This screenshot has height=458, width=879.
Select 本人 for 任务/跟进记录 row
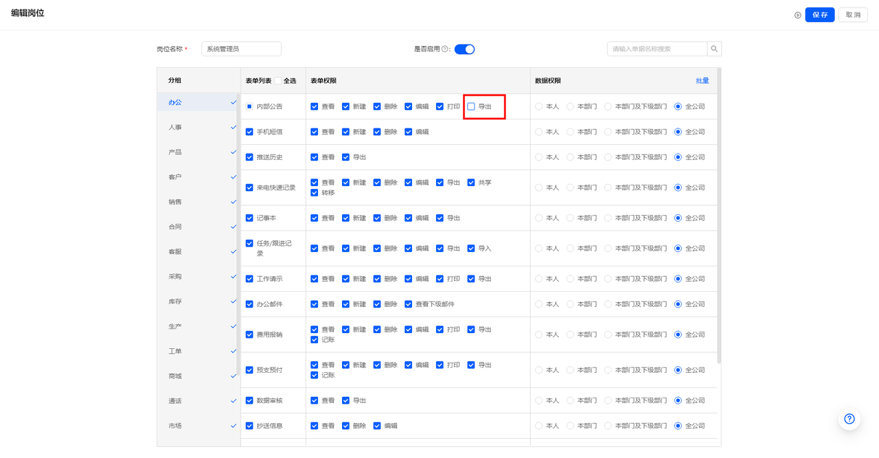point(539,249)
